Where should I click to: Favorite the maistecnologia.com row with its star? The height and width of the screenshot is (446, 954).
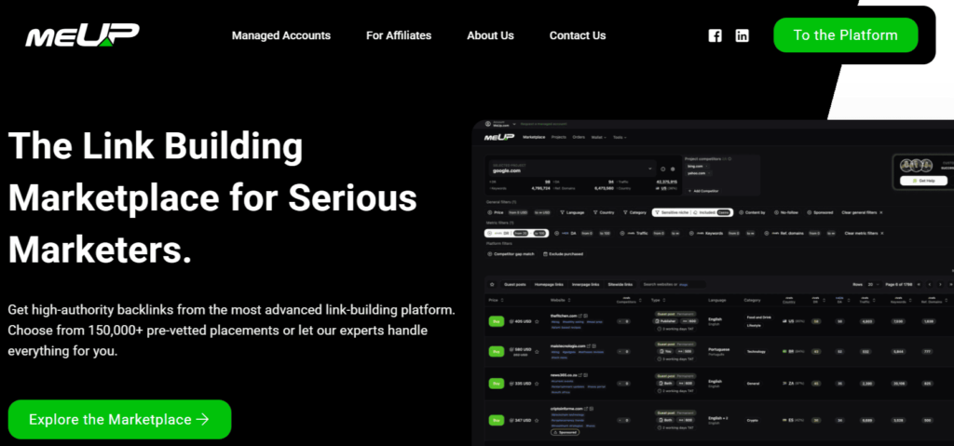point(537,352)
